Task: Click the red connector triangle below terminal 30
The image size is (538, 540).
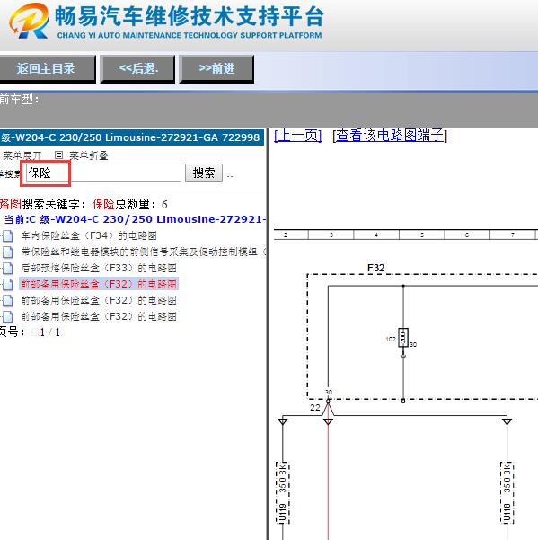Action: [x=328, y=421]
